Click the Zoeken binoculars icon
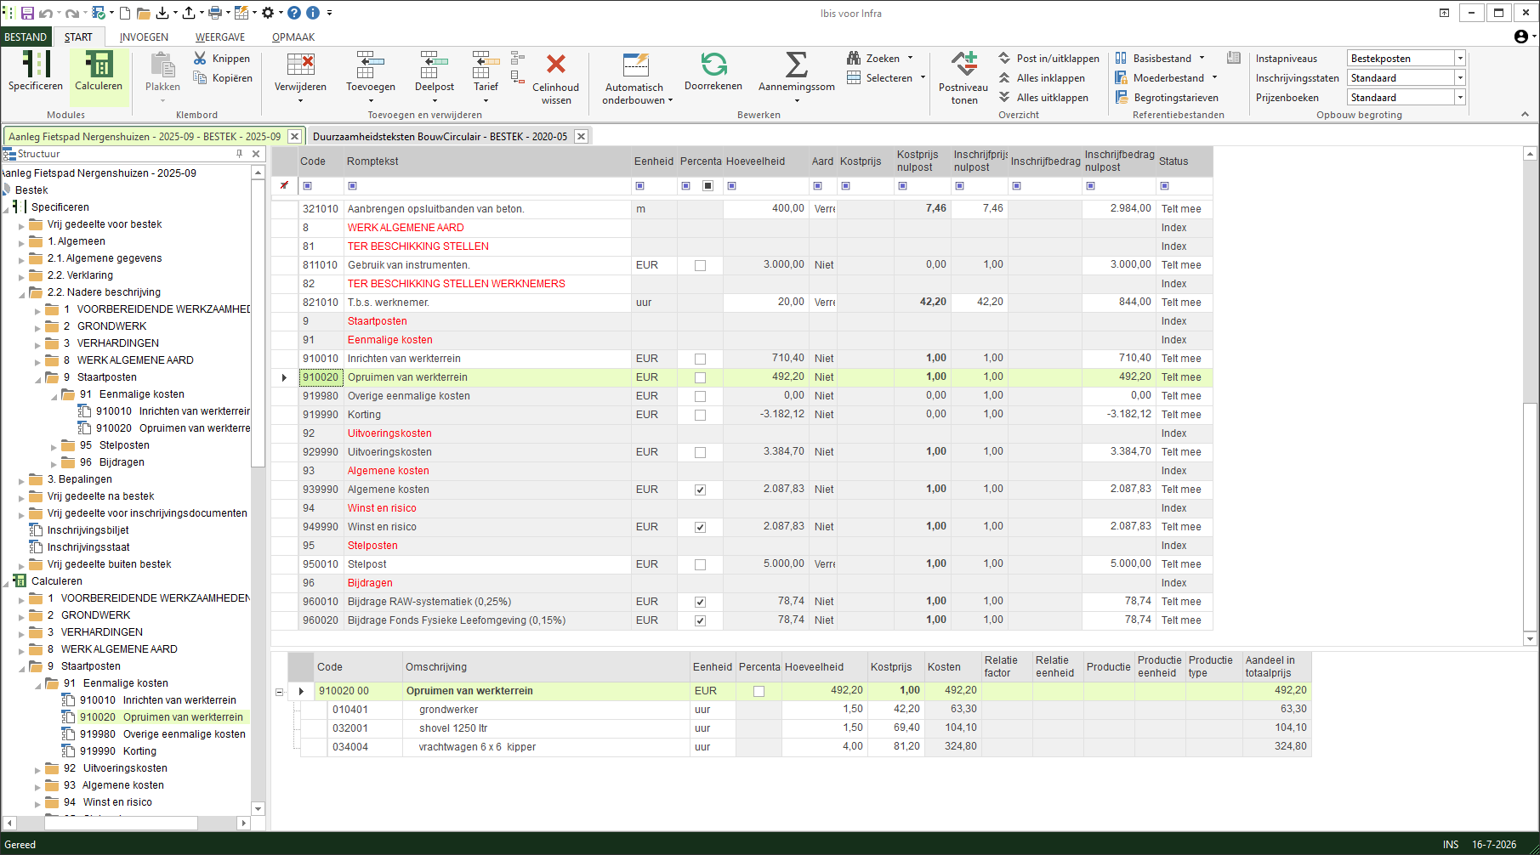Image resolution: width=1540 pixels, height=855 pixels. coord(854,58)
